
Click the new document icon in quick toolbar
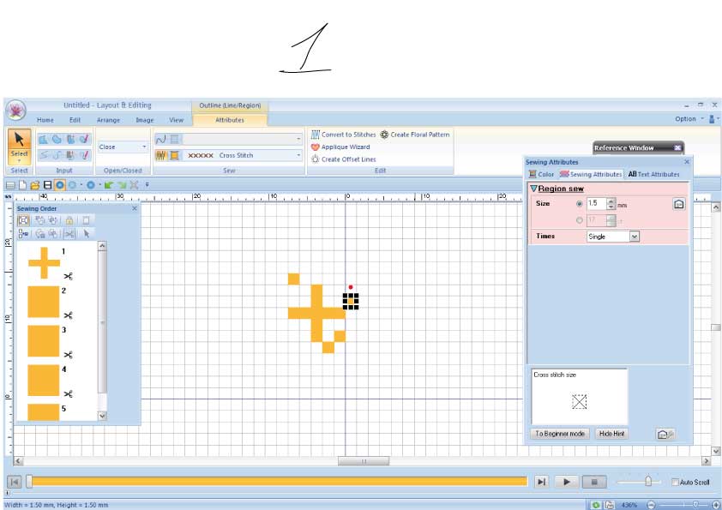[x=22, y=185]
